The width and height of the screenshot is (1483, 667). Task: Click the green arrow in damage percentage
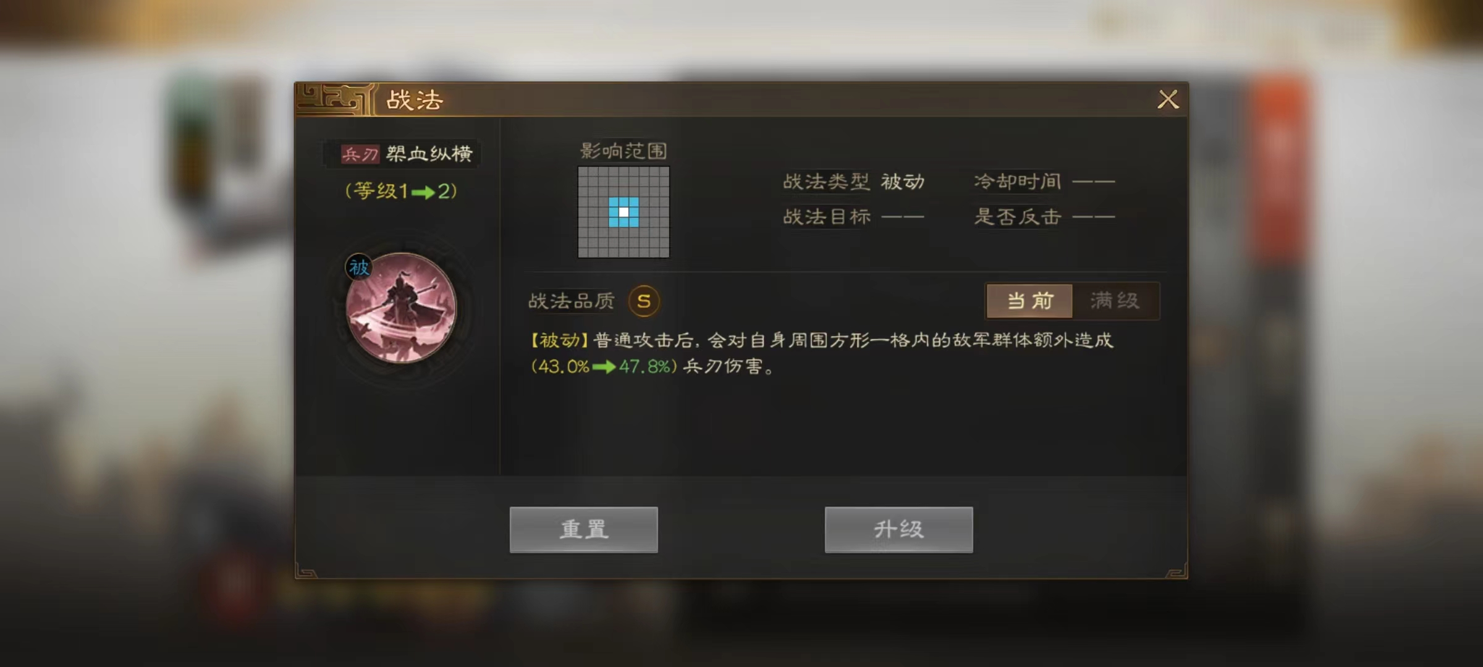pos(604,367)
